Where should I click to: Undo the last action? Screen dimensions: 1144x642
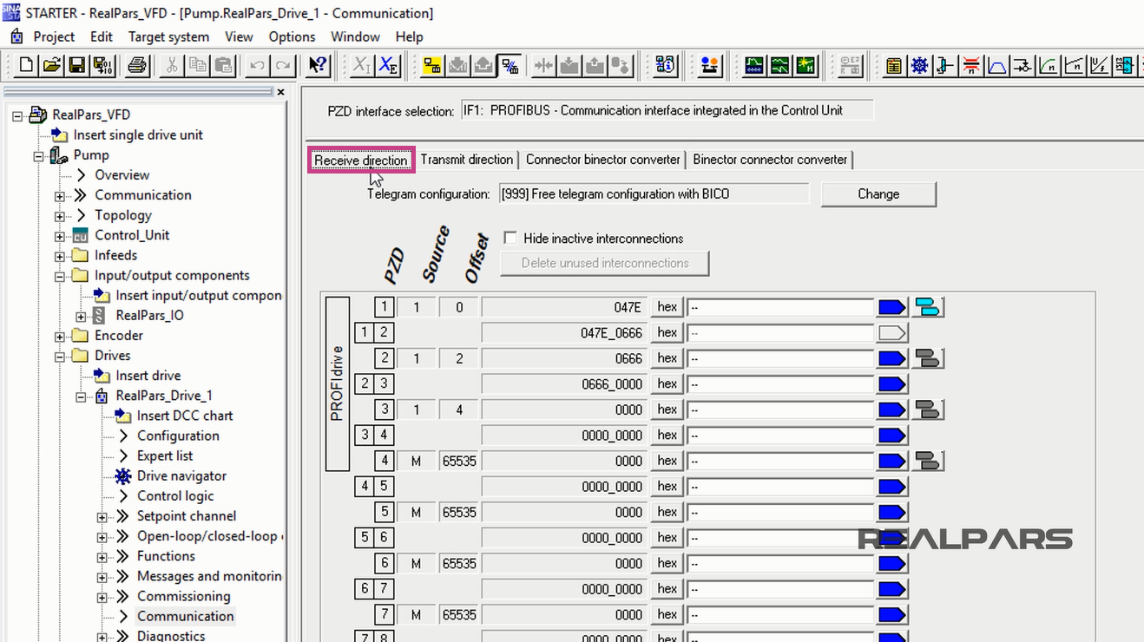(257, 64)
